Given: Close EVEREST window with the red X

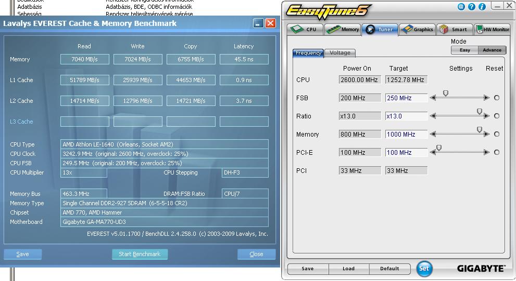Looking at the screenshot, I should [271, 23].
